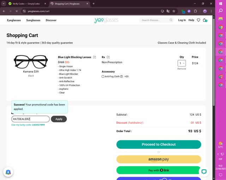Click the browser address bar URL
The width and height of the screenshot is (226, 180).
click(x=38, y=11)
